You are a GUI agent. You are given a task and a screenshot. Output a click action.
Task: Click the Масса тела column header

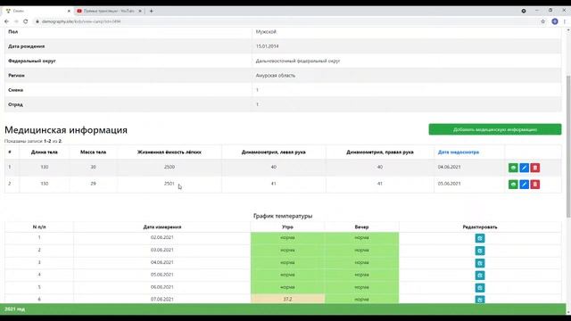pyautogui.click(x=93, y=152)
